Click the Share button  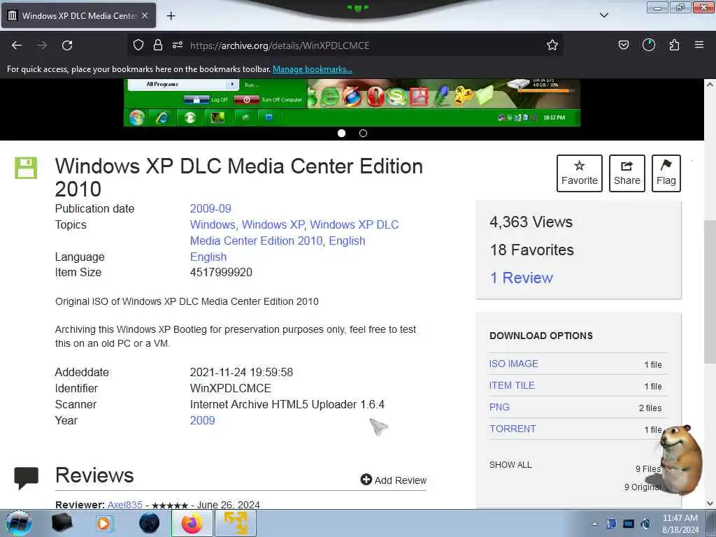[x=627, y=173]
